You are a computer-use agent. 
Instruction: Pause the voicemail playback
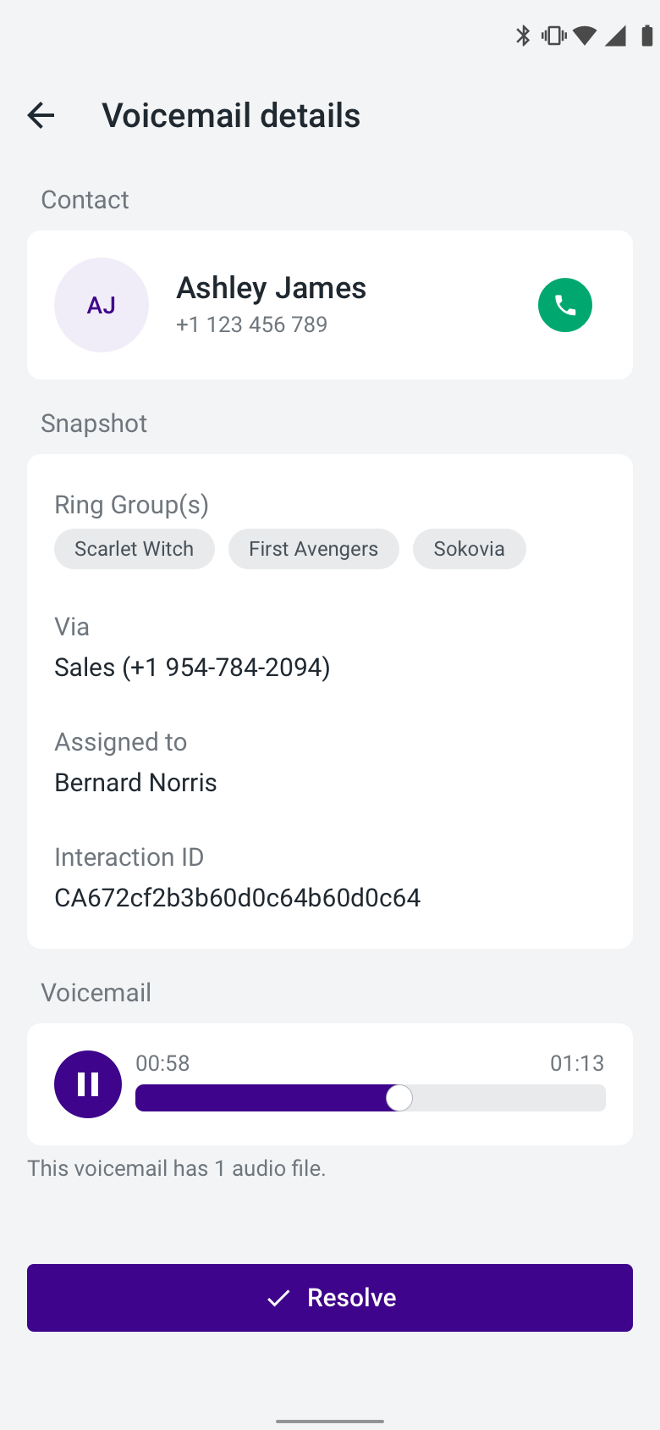click(88, 1084)
